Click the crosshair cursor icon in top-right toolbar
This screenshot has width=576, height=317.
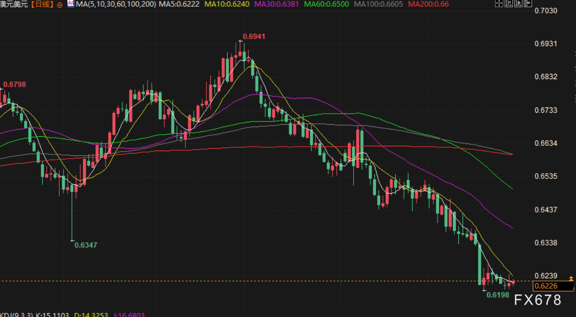[x=500, y=4]
